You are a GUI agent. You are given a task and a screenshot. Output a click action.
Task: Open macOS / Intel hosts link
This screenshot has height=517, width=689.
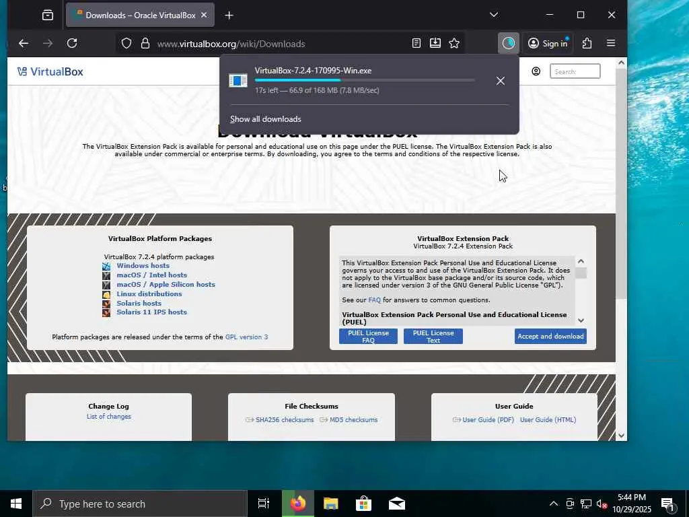(151, 275)
